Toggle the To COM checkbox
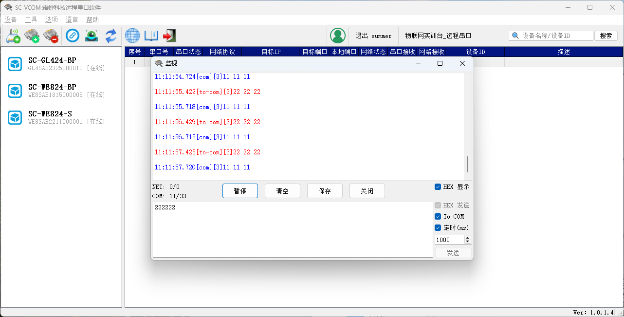 point(438,217)
